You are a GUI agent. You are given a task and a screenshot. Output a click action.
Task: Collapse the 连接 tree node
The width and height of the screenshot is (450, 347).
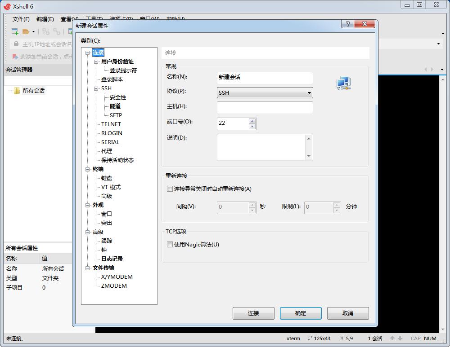click(x=88, y=53)
